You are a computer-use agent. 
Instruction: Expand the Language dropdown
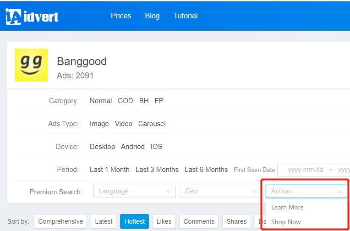point(135,191)
